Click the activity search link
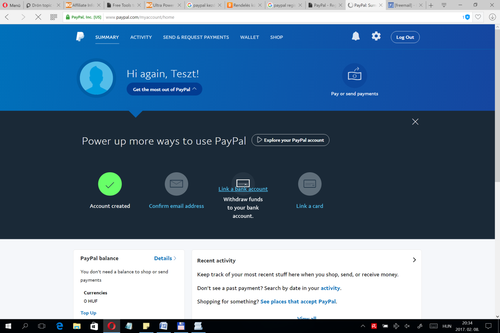This screenshot has width=500, height=333. coord(330,288)
